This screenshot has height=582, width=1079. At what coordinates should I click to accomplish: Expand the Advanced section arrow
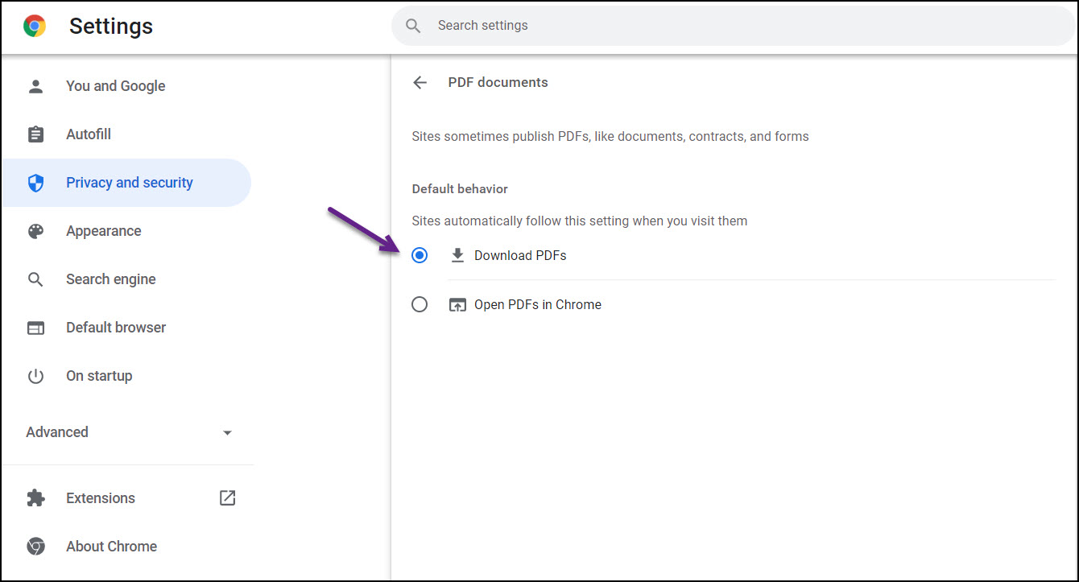pos(227,433)
